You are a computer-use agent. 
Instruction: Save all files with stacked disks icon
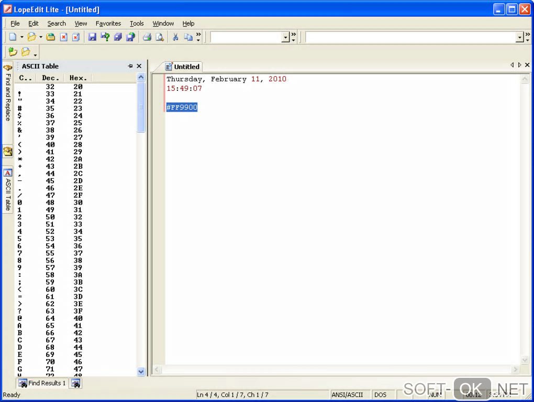pyautogui.click(x=118, y=37)
